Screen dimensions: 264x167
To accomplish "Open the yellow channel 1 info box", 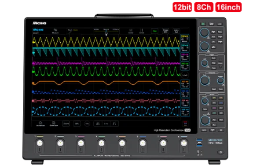I will click(185, 39).
